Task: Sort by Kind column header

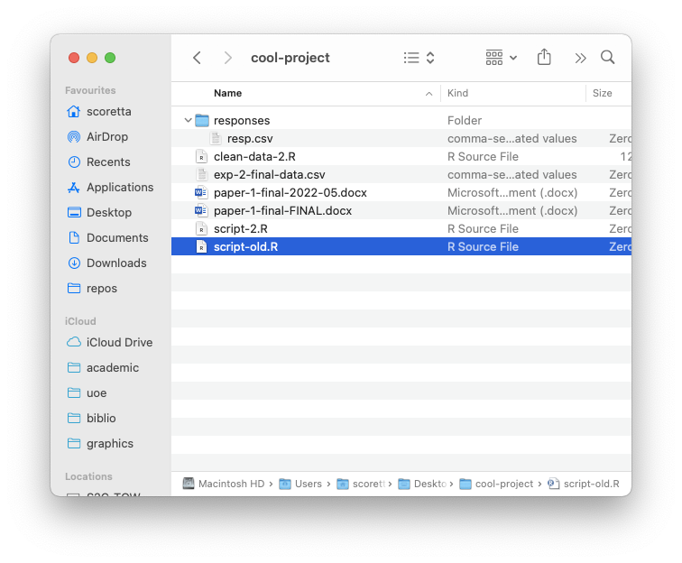Action: (x=458, y=94)
